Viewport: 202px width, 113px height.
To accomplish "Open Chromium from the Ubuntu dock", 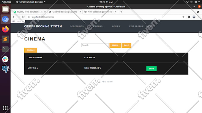I will tap(5, 19).
